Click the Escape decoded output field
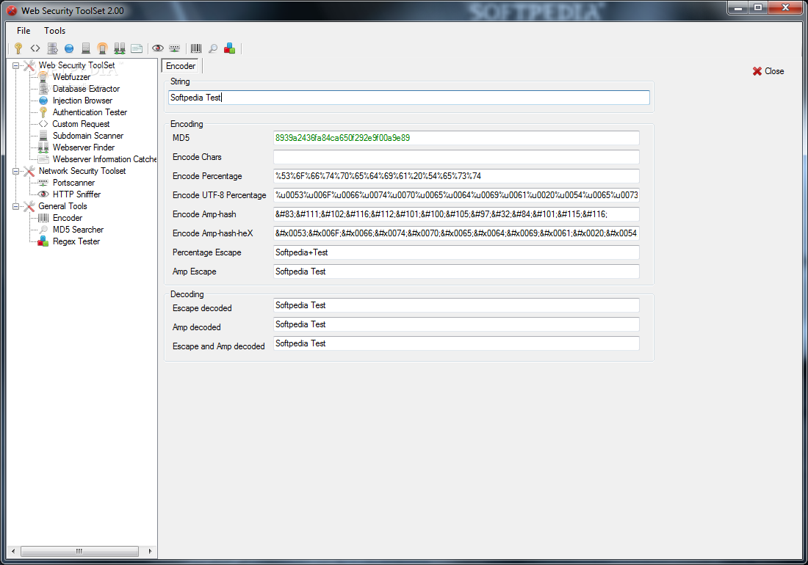 tap(456, 305)
